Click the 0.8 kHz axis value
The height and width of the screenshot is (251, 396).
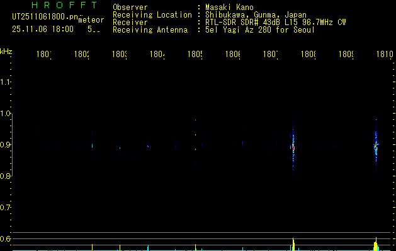5,176
